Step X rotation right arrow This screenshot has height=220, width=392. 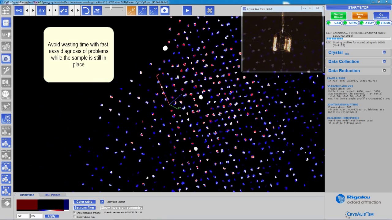tap(33, 11)
